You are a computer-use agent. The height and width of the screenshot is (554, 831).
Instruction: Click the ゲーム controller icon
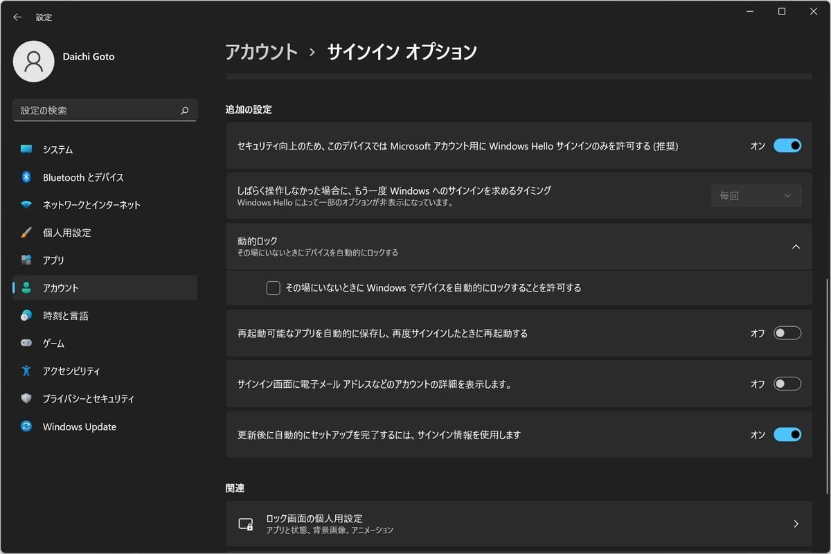[x=26, y=343]
